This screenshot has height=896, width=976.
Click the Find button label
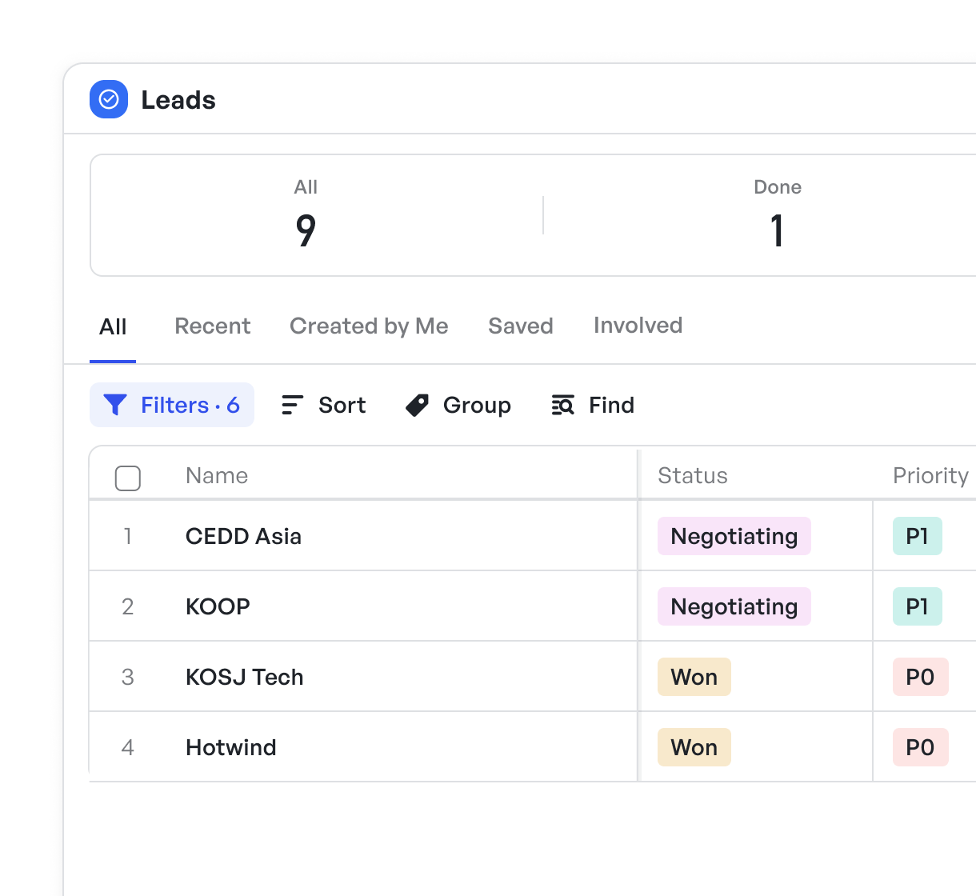point(611,406)
